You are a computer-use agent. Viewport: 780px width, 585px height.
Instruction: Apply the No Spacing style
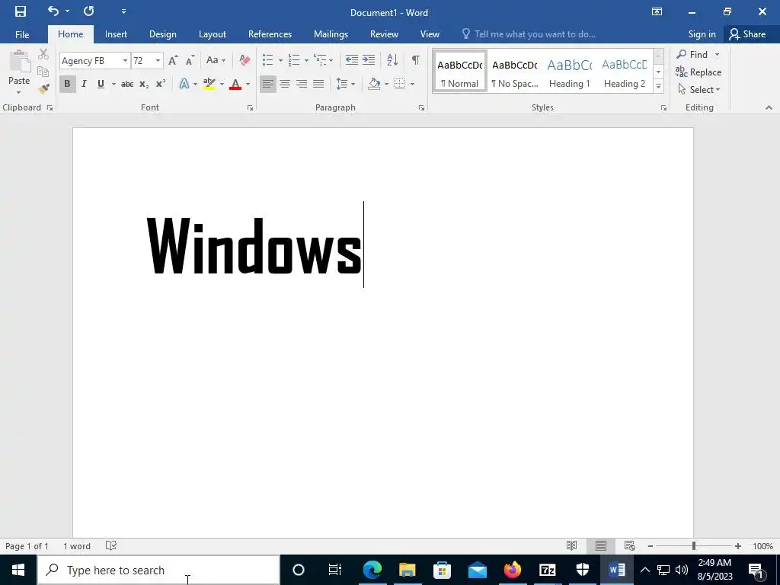pyautogui.click(x=515, y=72)
